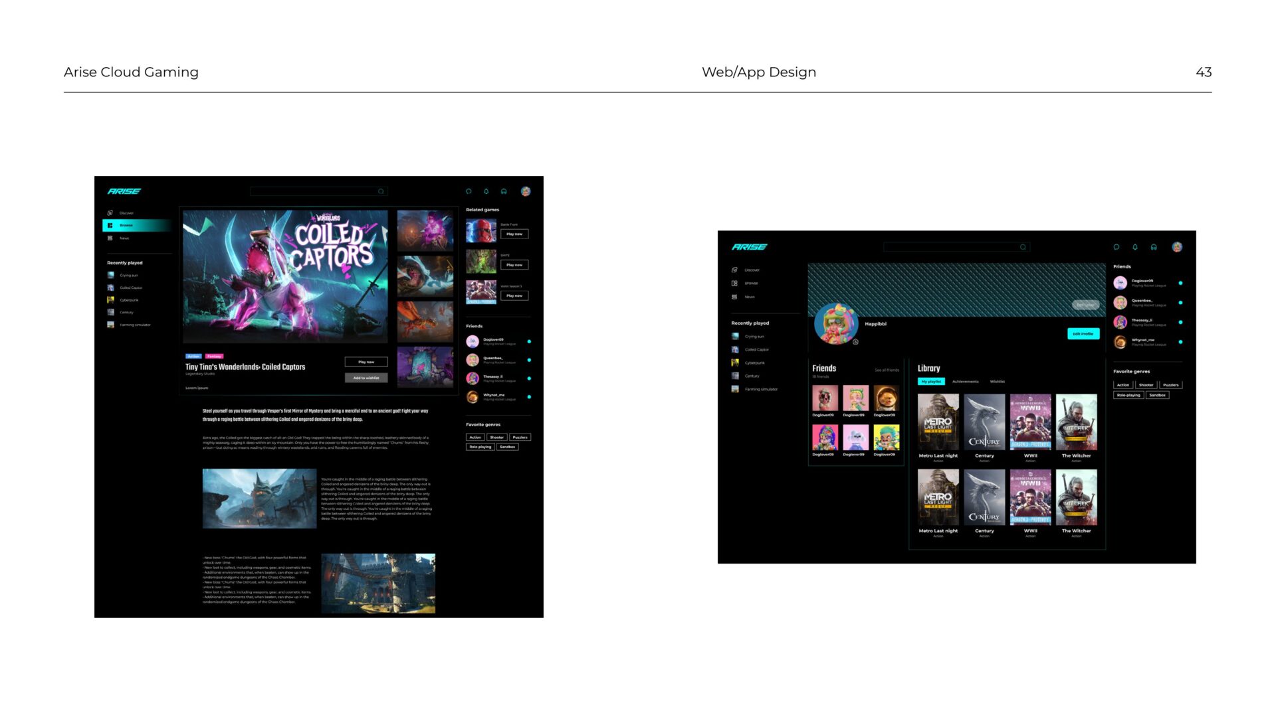This screenshot has height=717, width=1276.
Task: Open Whynot_me avatar in profile mockup friends list
Action: (1120, 342)
